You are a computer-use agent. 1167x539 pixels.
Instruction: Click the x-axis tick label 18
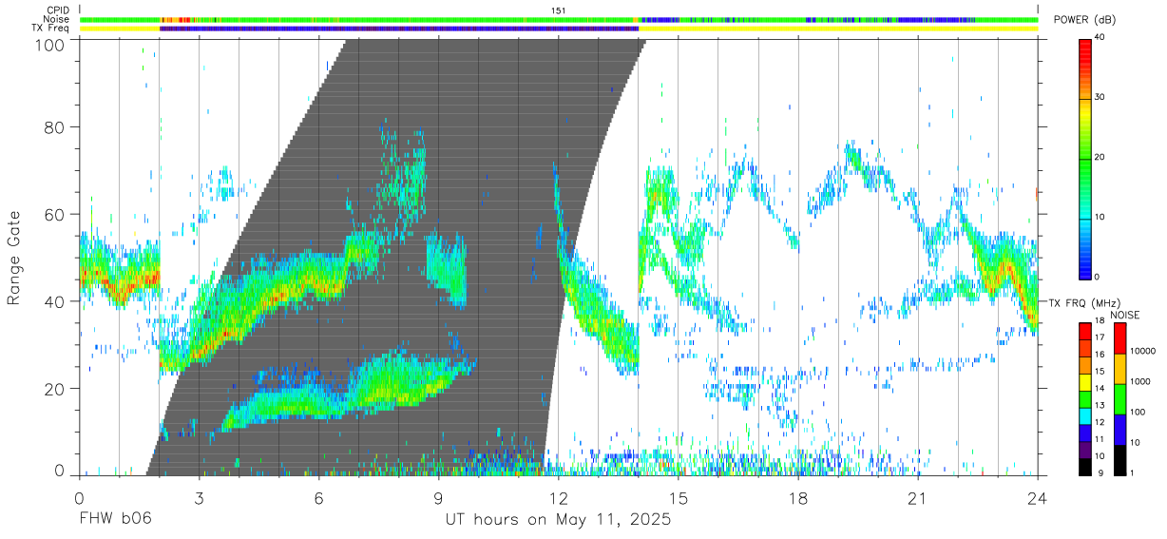[797, 498]
